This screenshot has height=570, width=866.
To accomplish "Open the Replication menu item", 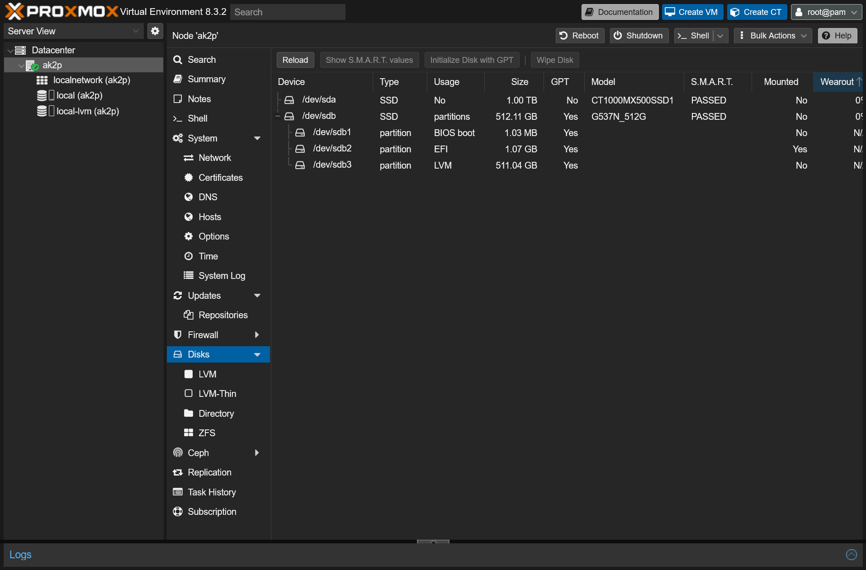I will click(x=218, y=472).
